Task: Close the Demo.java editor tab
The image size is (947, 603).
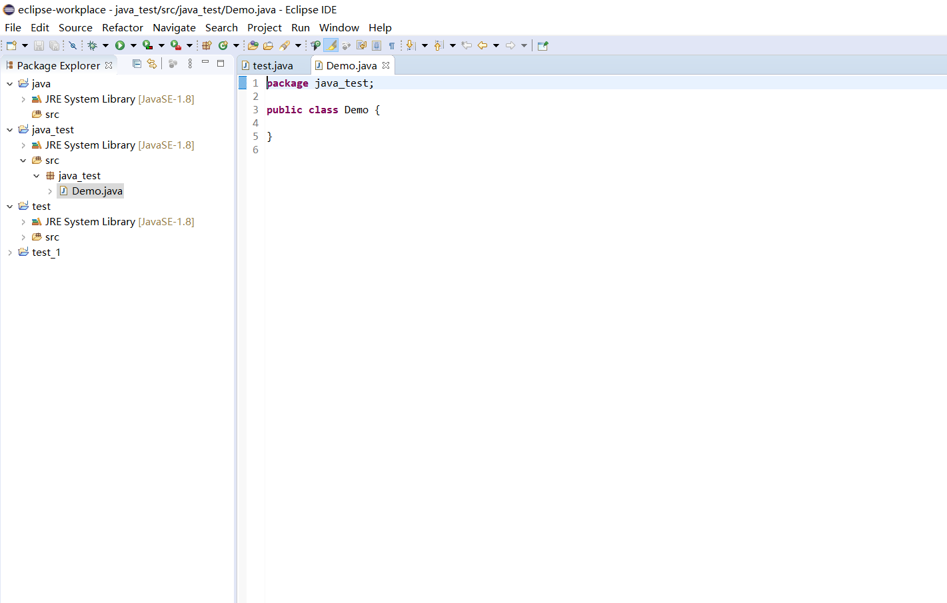Action: tap(386, 65)
